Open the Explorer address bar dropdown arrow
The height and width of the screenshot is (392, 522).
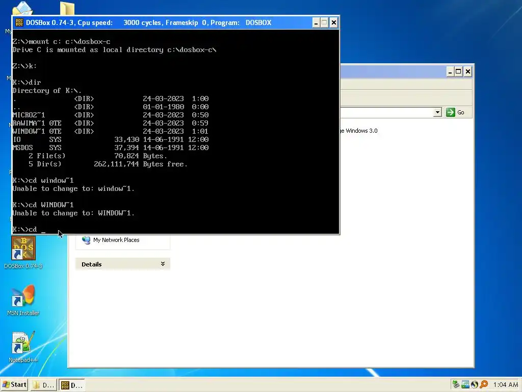pos(438,112)
